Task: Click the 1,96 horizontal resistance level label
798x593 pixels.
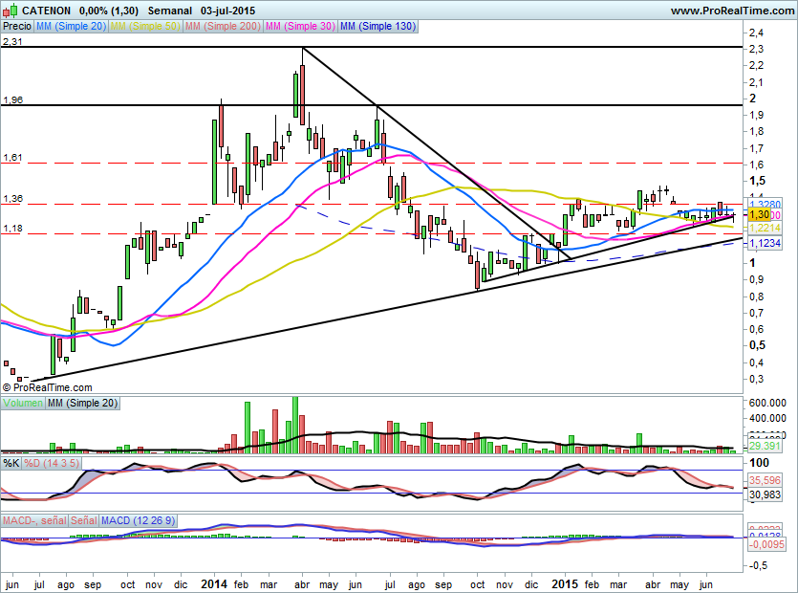Action: [12, 99]
